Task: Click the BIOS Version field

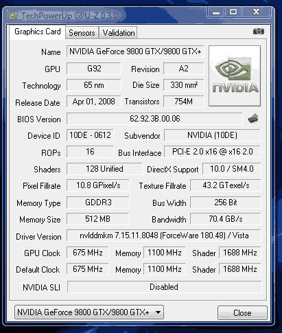Action: click(154, 119)
